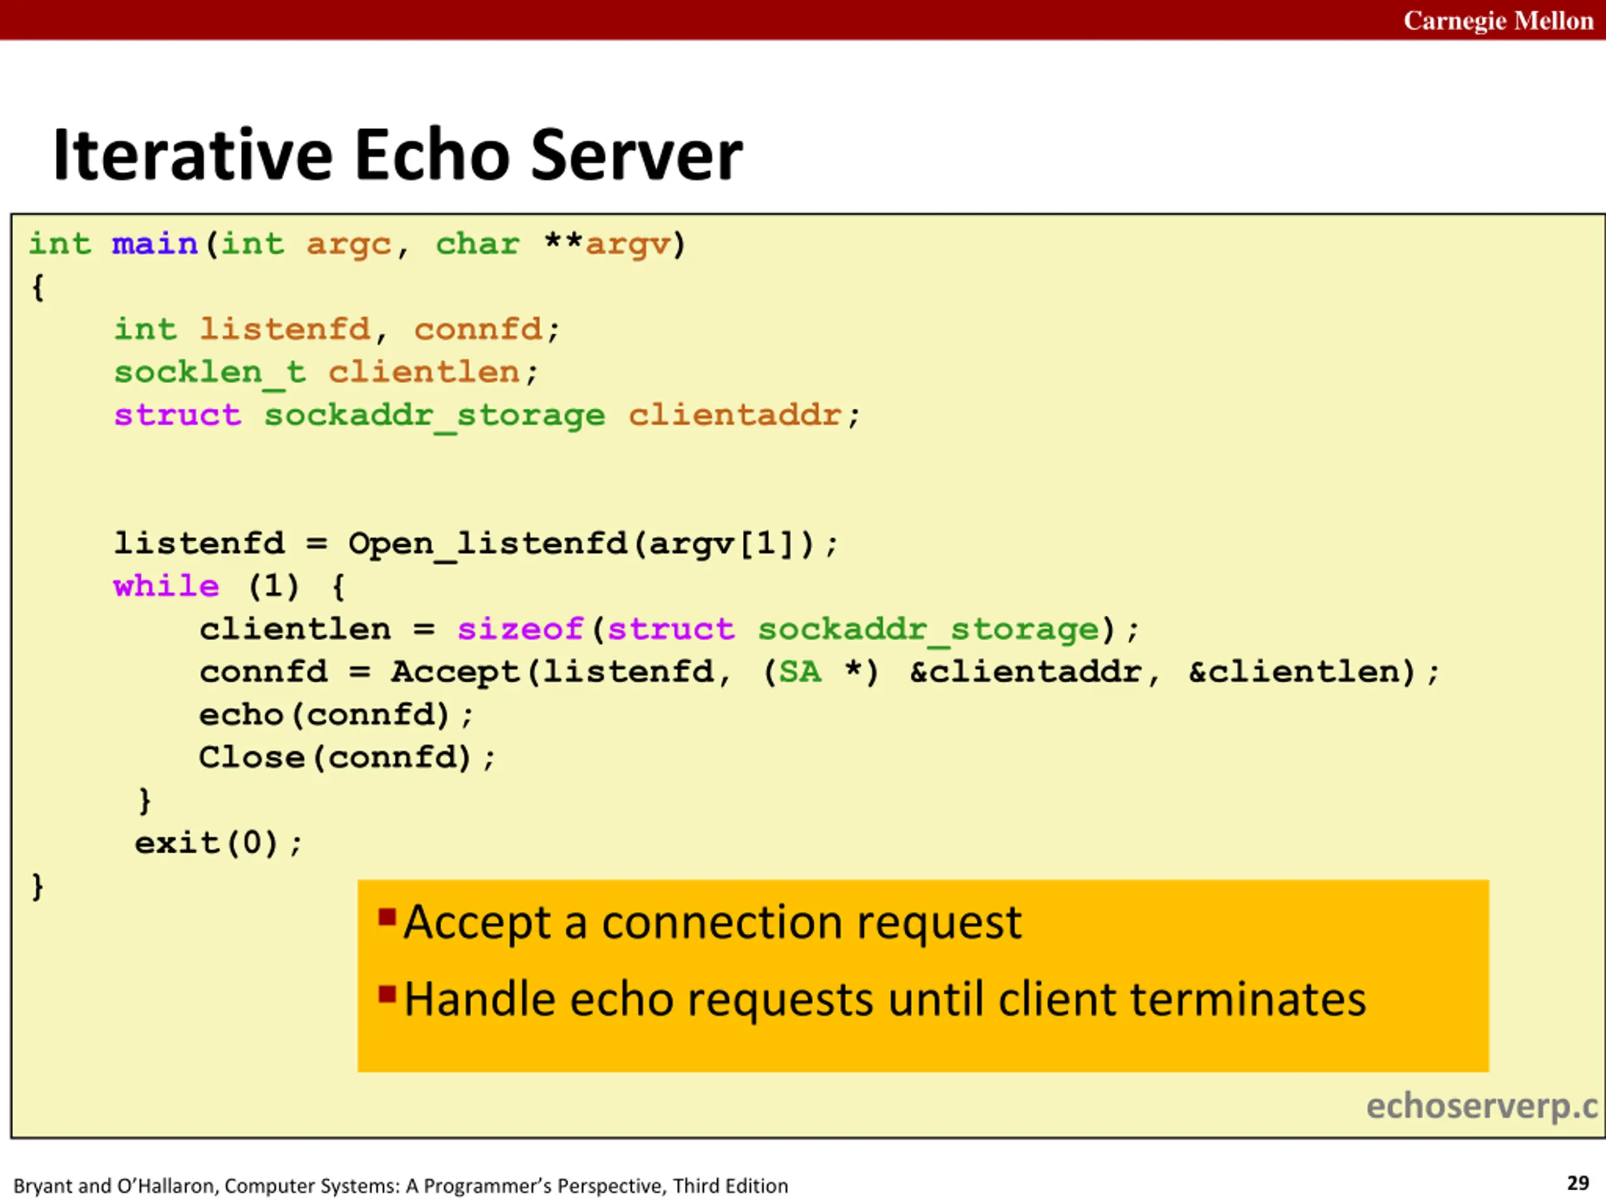Click the 'struct sockaddr_storage clientaddr;' line
The image size is (1606, 1204).
tap(487, 416)
